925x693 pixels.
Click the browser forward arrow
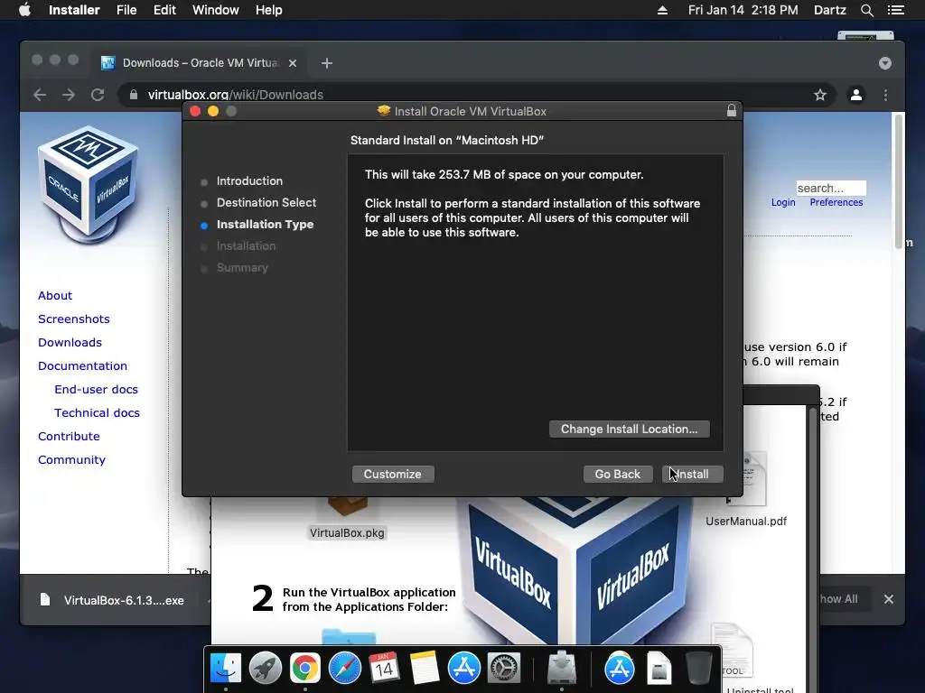69,95
